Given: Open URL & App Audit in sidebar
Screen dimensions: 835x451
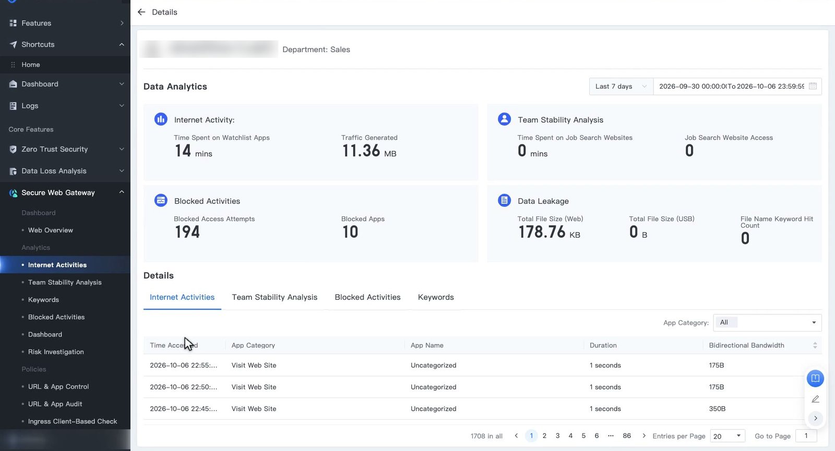Looking at the screenshot, I should [55, 404].
